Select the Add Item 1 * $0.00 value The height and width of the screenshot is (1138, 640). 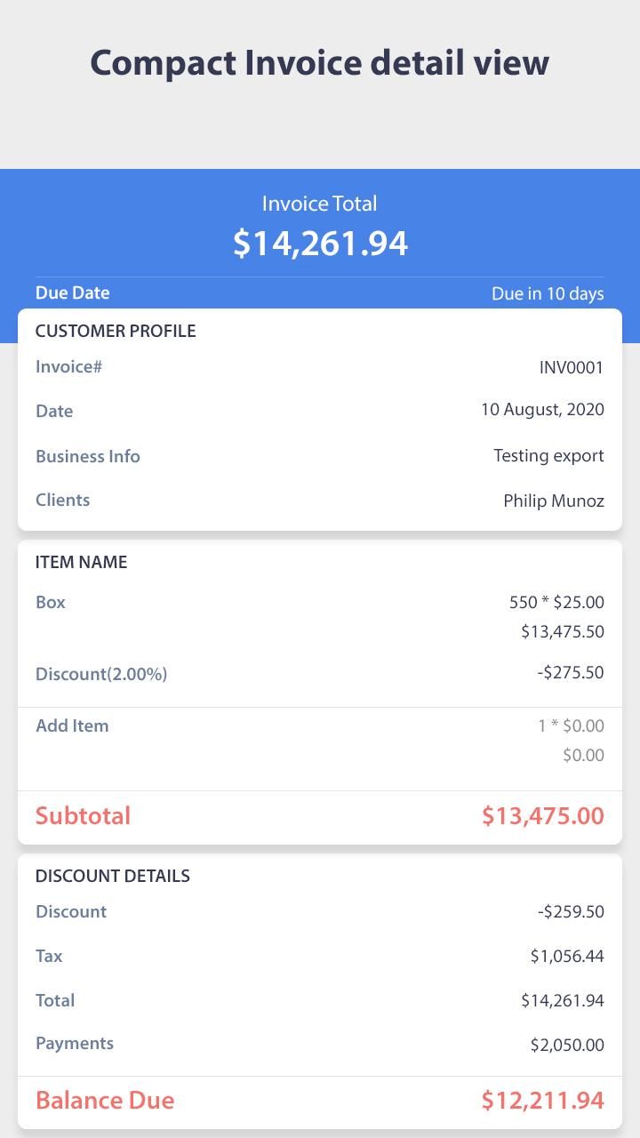[x=571, y=725]
